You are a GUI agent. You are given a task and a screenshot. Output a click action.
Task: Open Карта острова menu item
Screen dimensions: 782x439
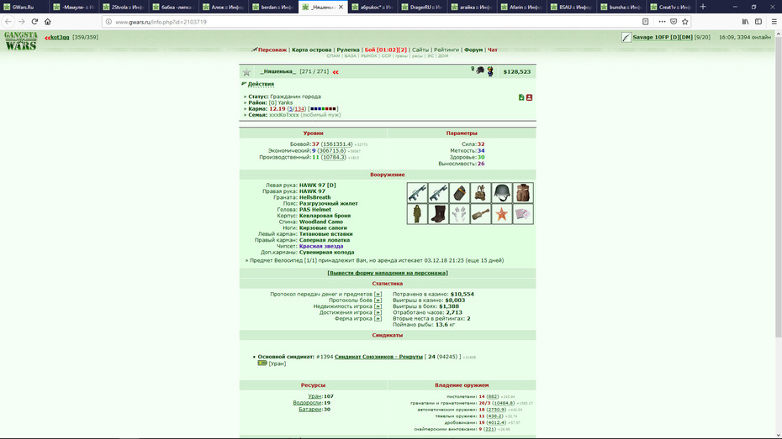(x=311, y=50)
